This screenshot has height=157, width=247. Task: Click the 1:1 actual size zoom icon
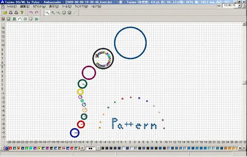point(64,13)
